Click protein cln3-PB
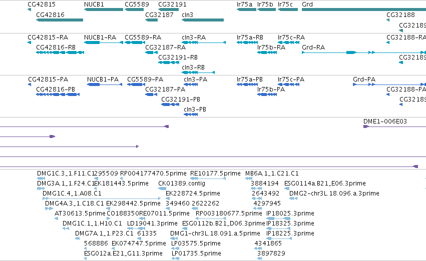The image size is (426, 261). [195, 109]
